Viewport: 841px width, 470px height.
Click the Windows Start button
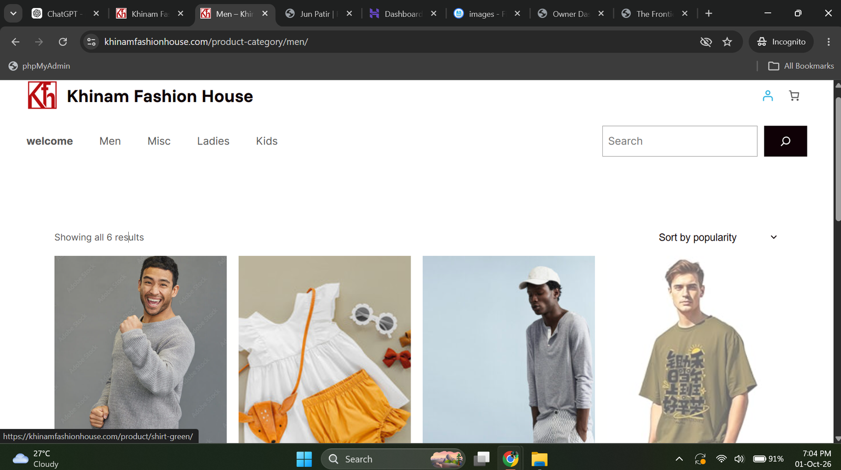pos(304,459)
